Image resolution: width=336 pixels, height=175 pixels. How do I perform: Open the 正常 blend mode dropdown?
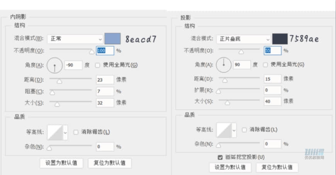click(75, 39)
